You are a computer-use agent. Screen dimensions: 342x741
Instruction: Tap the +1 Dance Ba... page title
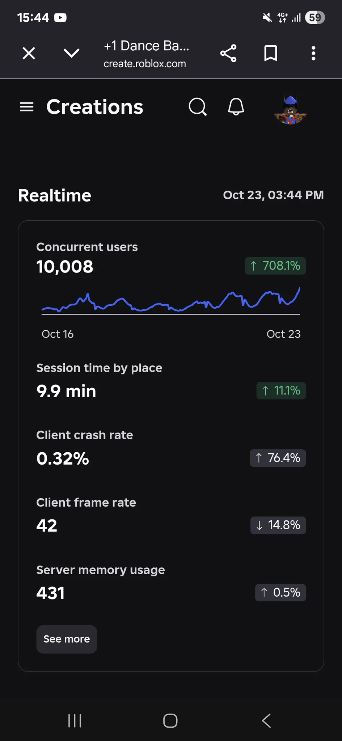(x=146, y=46)
